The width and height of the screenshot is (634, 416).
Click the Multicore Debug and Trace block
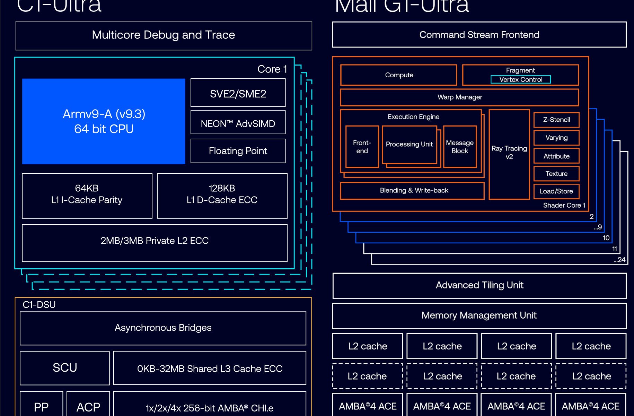click(164, 35)
